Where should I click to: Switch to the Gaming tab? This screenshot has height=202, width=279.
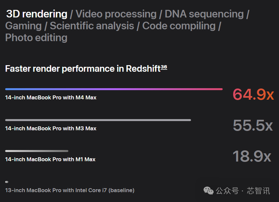pyautogui.click(x=23, y=26)
